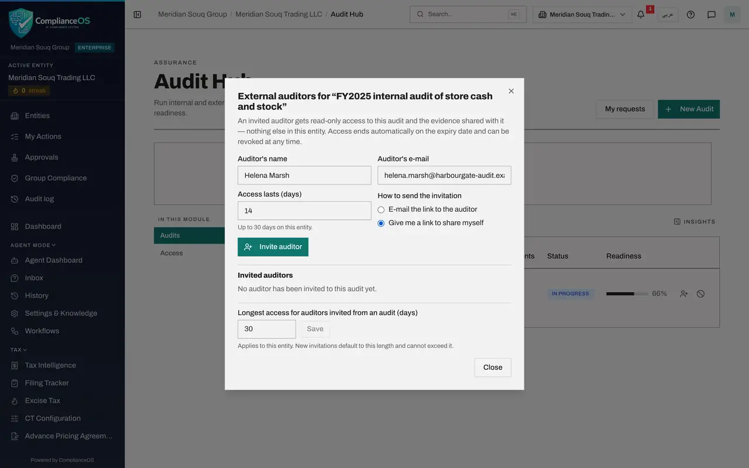The width and height of the screenshot is (749, 468).
Task: Open the user avatar M menu
Action: [732, 15]
